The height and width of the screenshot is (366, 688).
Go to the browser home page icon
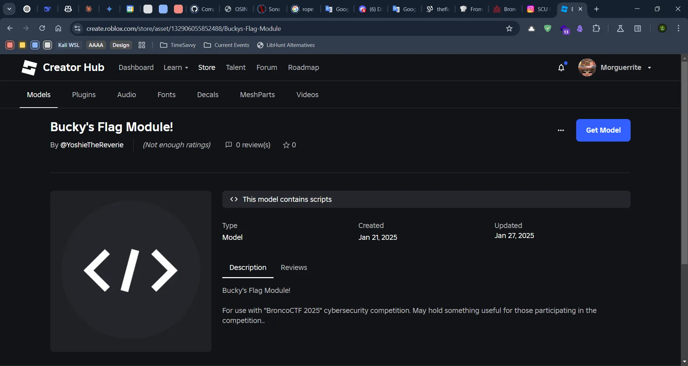tap(58, 28)
